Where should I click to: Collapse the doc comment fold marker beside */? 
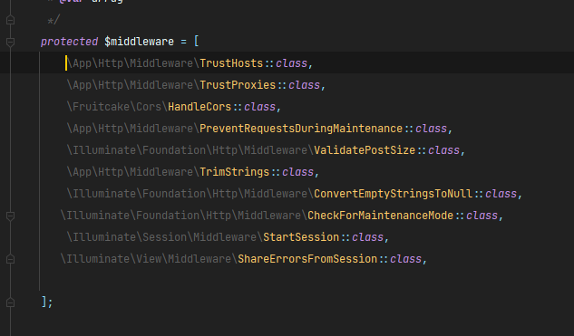pyautogui.click(x=11, y=20)
